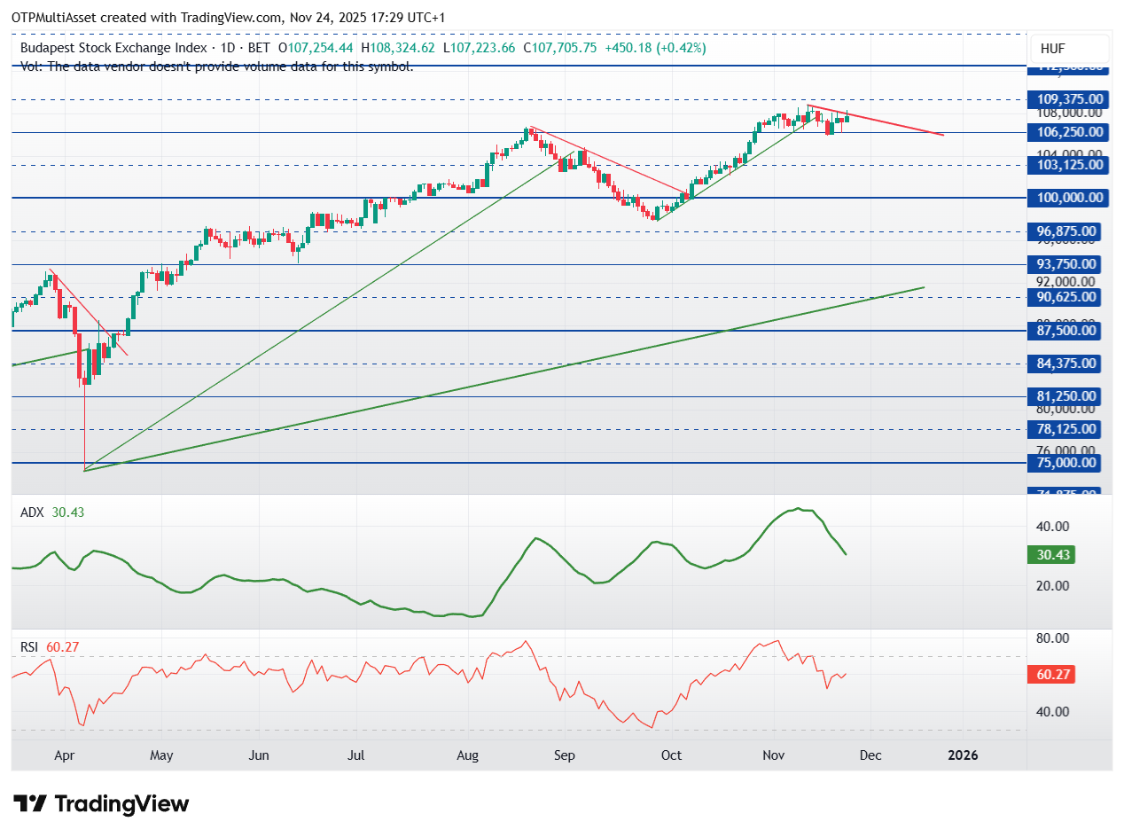Click the +450.18 (+0.42%) change value
1124x837 pixels.
pos(655,48)
